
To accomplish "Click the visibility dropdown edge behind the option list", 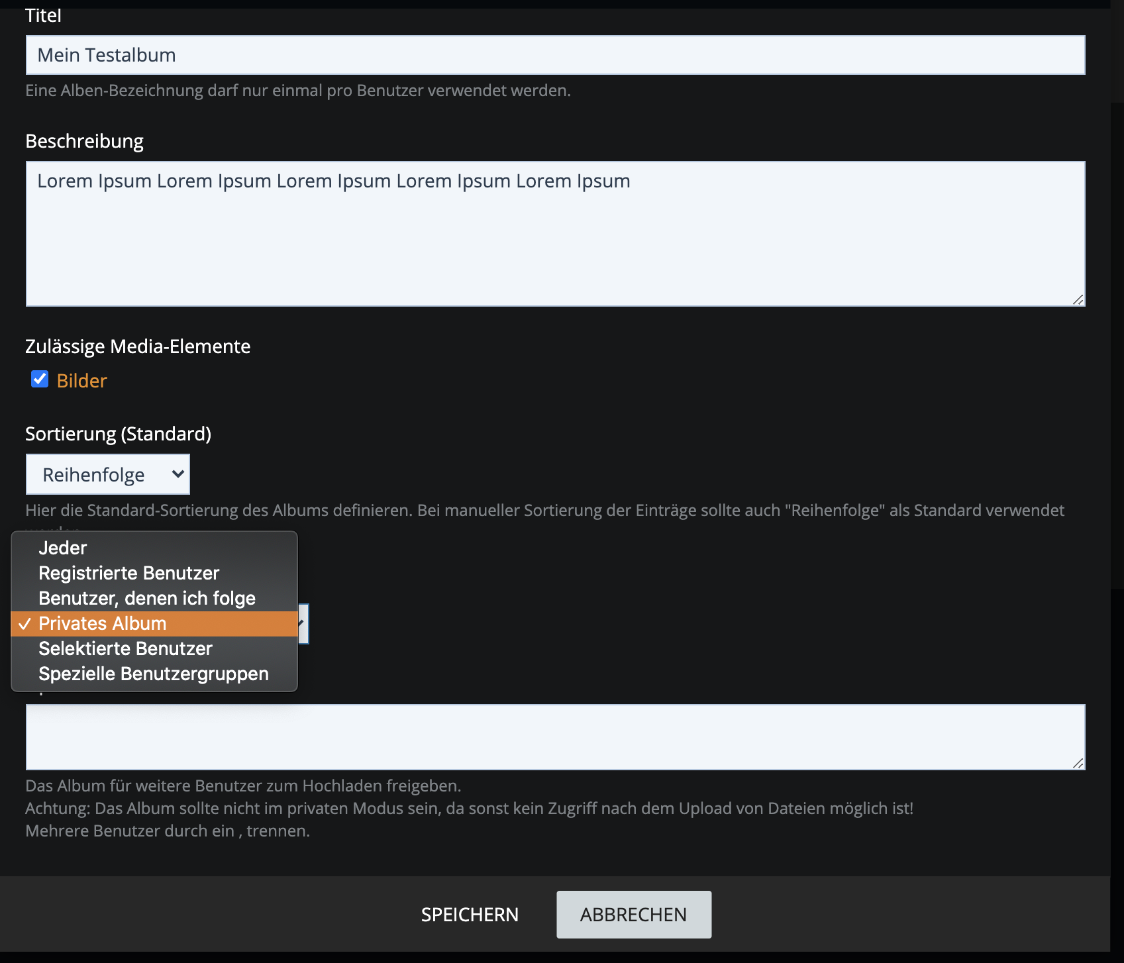I will click(x=303, y=624).
